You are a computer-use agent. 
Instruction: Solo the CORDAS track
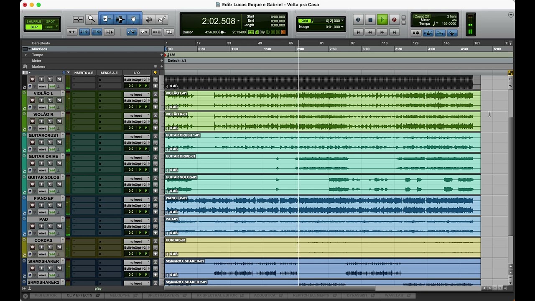[x=50, y=247]
